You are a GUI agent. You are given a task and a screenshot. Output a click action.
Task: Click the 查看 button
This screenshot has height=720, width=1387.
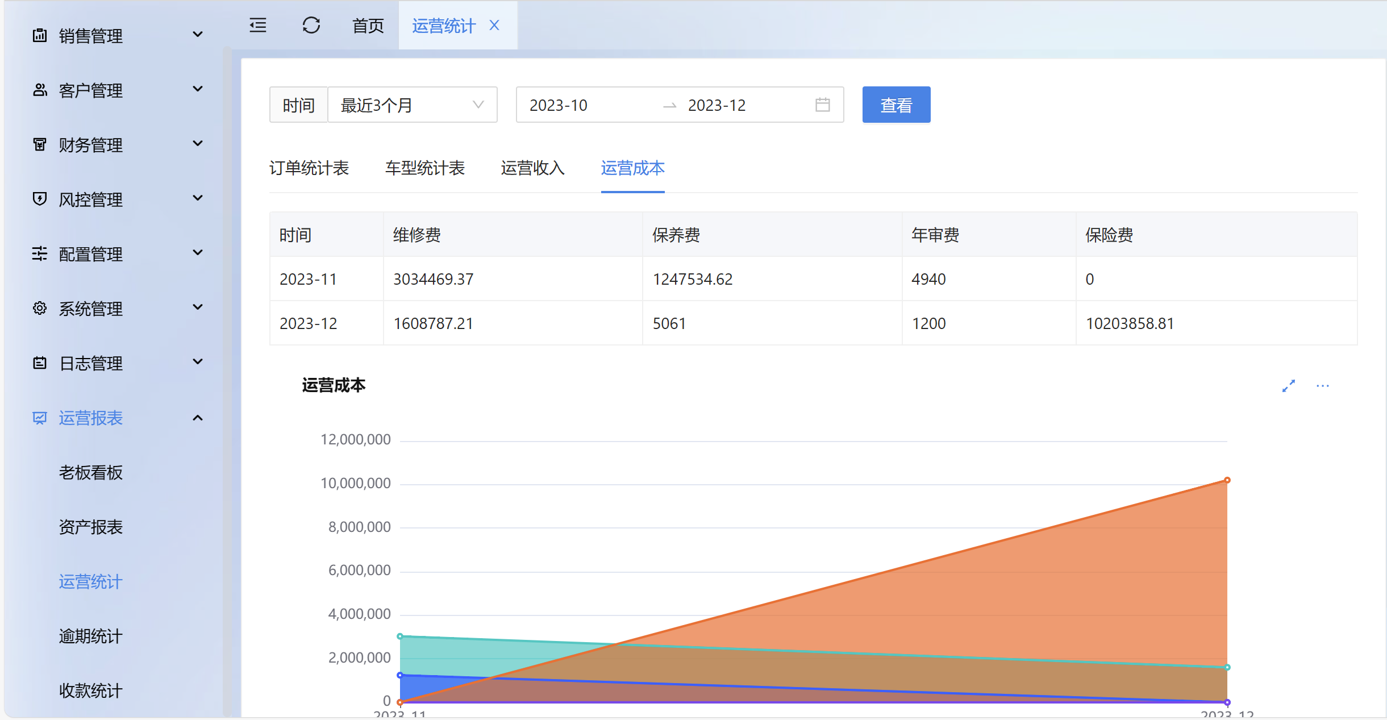pyautogui.click(x=895, y=105)
